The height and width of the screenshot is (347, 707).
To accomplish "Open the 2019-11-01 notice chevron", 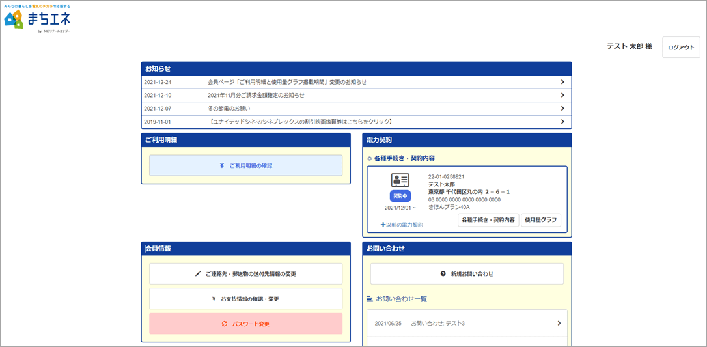I will pyautogui.click(x=562, y=121).
